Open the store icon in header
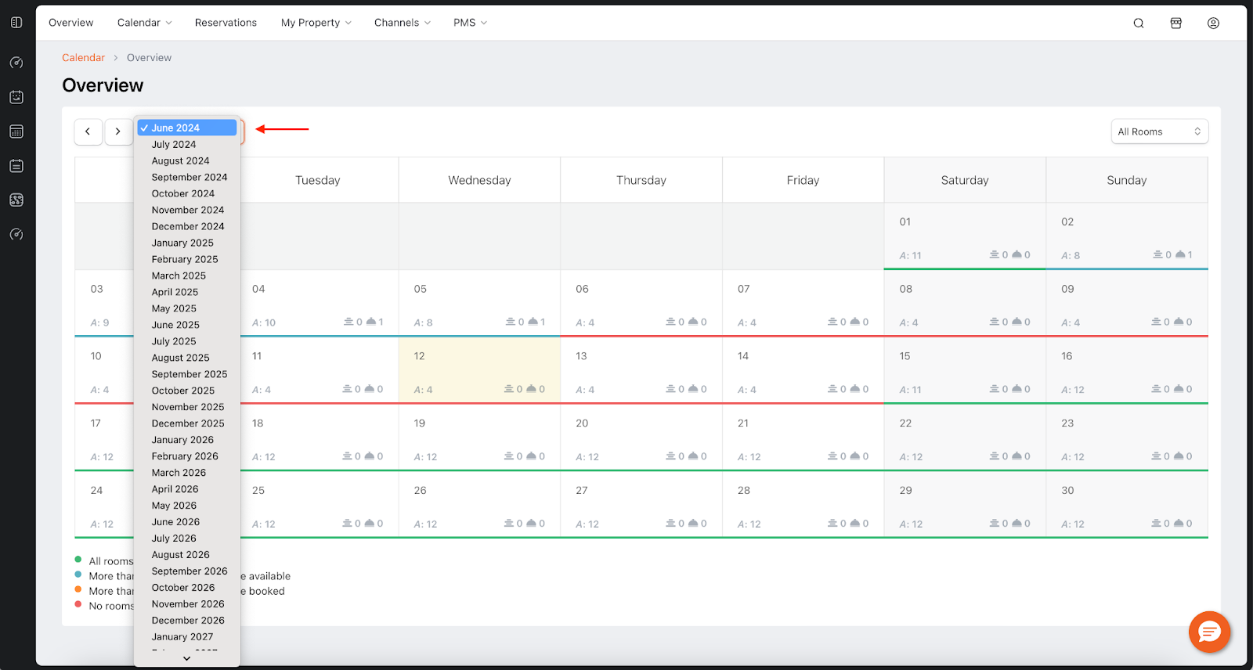 click(x=1175, y=23)
